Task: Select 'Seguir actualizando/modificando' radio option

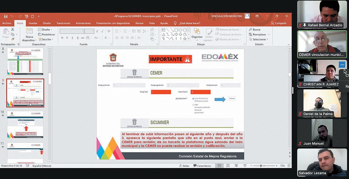Action: (193, 105)
